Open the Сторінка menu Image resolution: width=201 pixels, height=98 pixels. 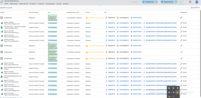(x=41, y=4)
